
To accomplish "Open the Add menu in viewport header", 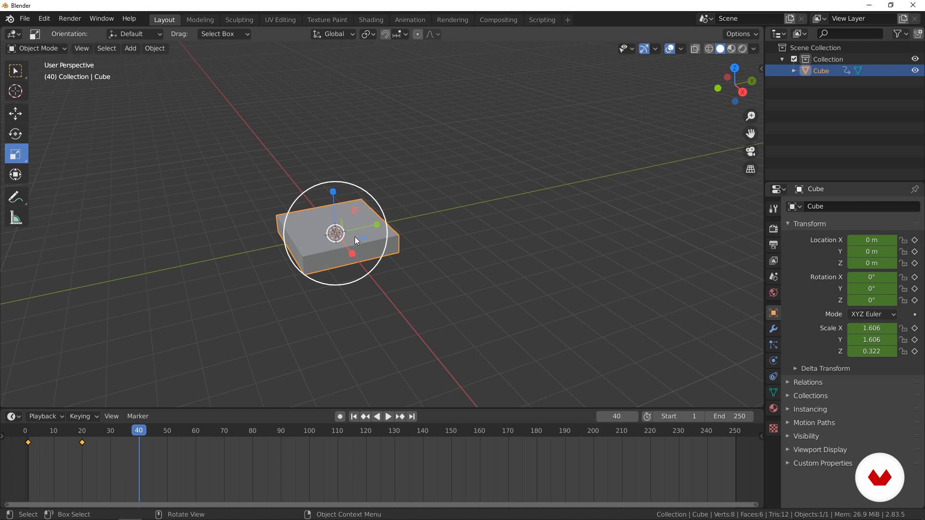I will (x=131, y=48).
